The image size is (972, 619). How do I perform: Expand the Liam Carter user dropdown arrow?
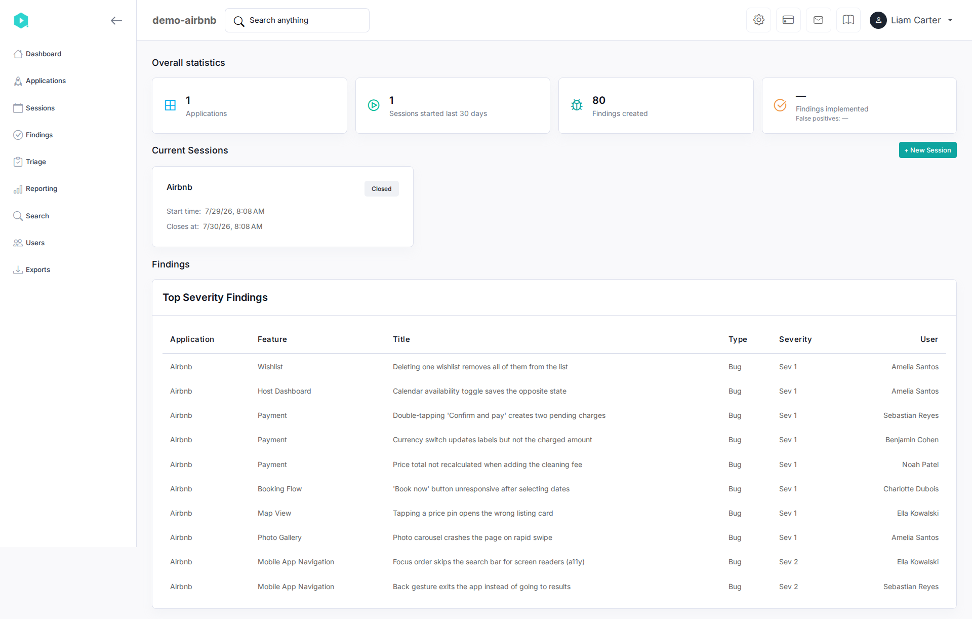950,20
